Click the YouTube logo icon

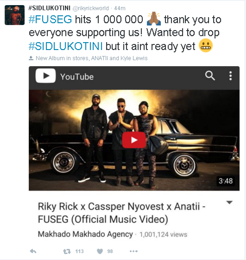[x=45, y=75]
